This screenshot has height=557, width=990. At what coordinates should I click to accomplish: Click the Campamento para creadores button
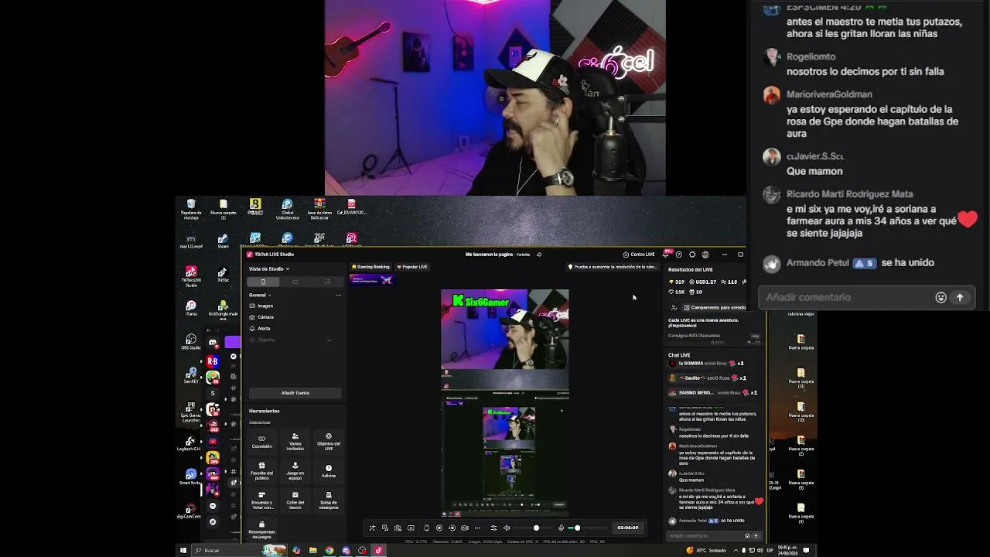(x=715, y=307)
